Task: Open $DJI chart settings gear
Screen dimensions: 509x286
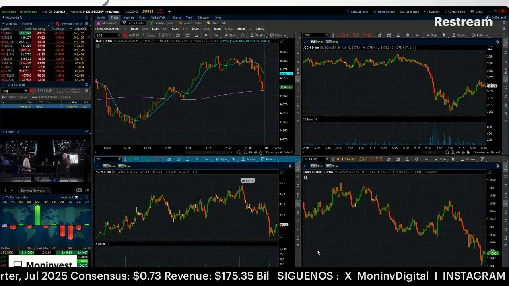Action: [x=206, y=35]
